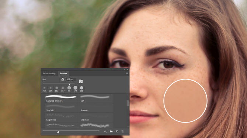The image size is (247, 138).
Task: Pick the recent brush labeled 99
Action: 69,89
